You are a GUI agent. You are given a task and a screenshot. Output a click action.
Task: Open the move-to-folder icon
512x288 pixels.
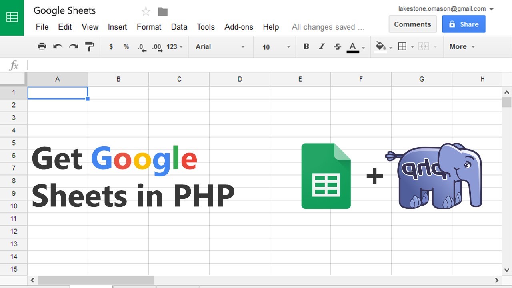162,11
